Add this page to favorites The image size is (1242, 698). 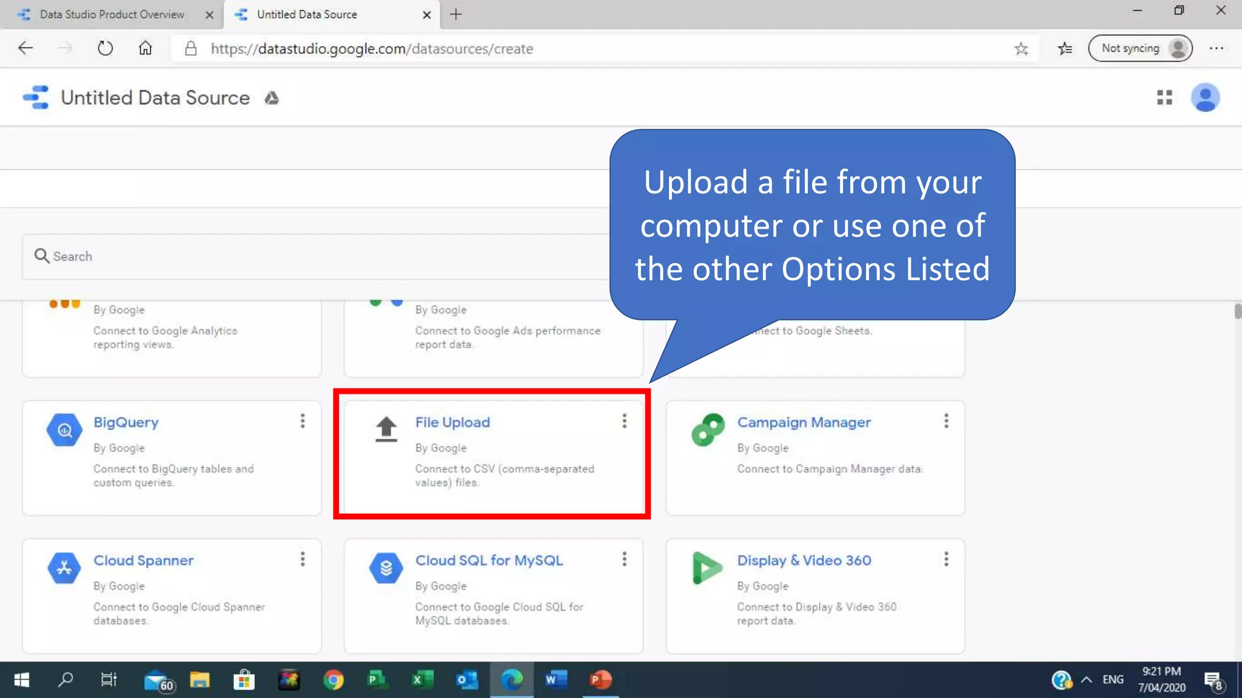[1021, 48]
